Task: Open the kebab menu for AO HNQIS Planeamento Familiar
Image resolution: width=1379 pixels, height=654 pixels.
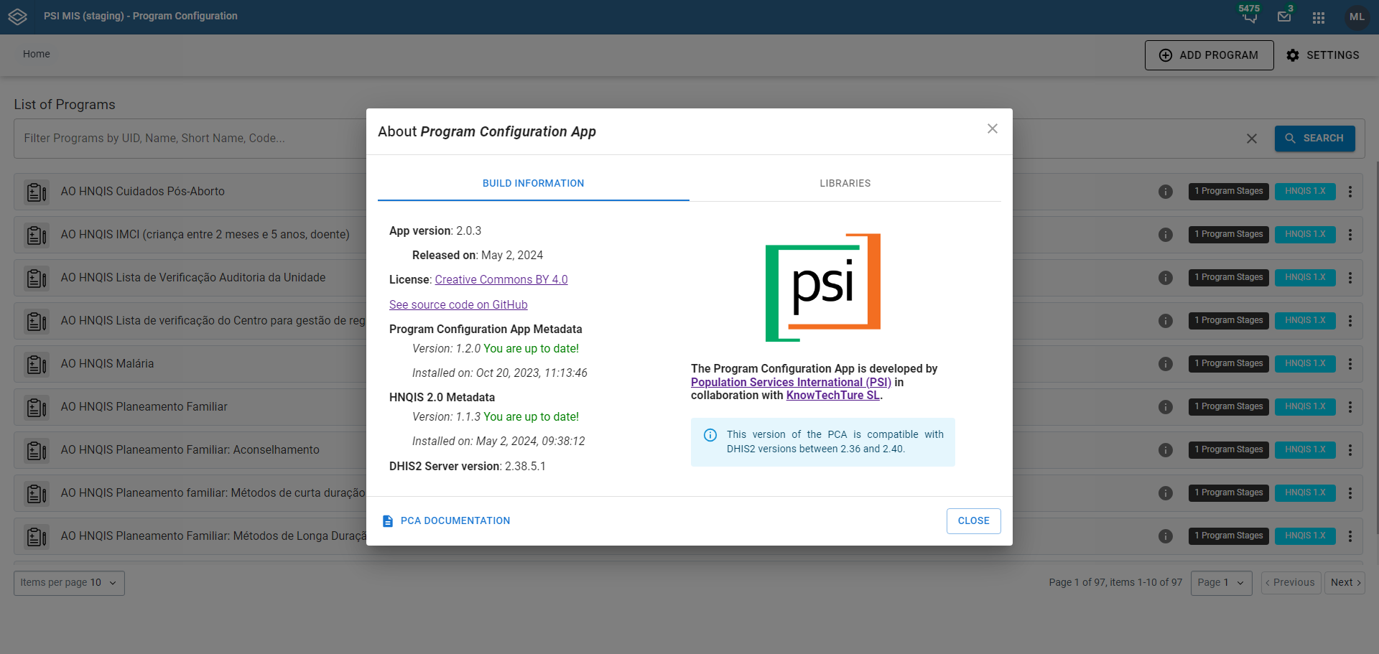Action: click(x=1350, y=407)
